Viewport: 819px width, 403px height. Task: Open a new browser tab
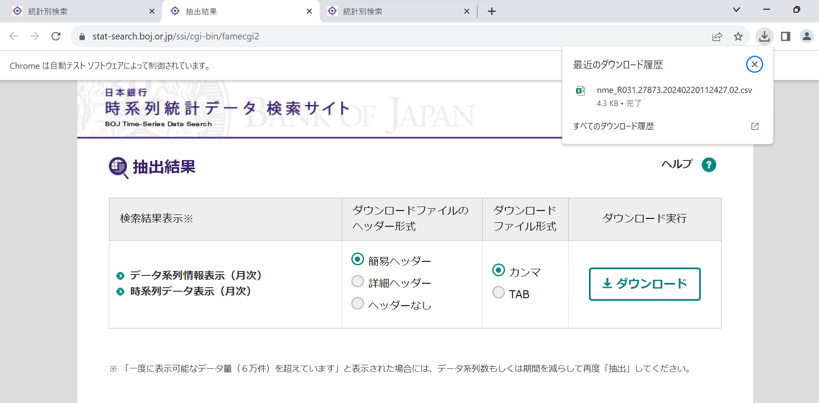point(492,11)
